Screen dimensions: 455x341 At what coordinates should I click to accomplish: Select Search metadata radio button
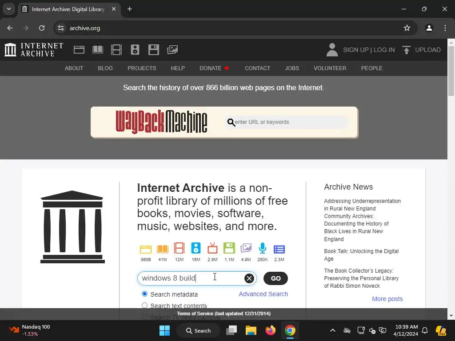coord(144,294)
